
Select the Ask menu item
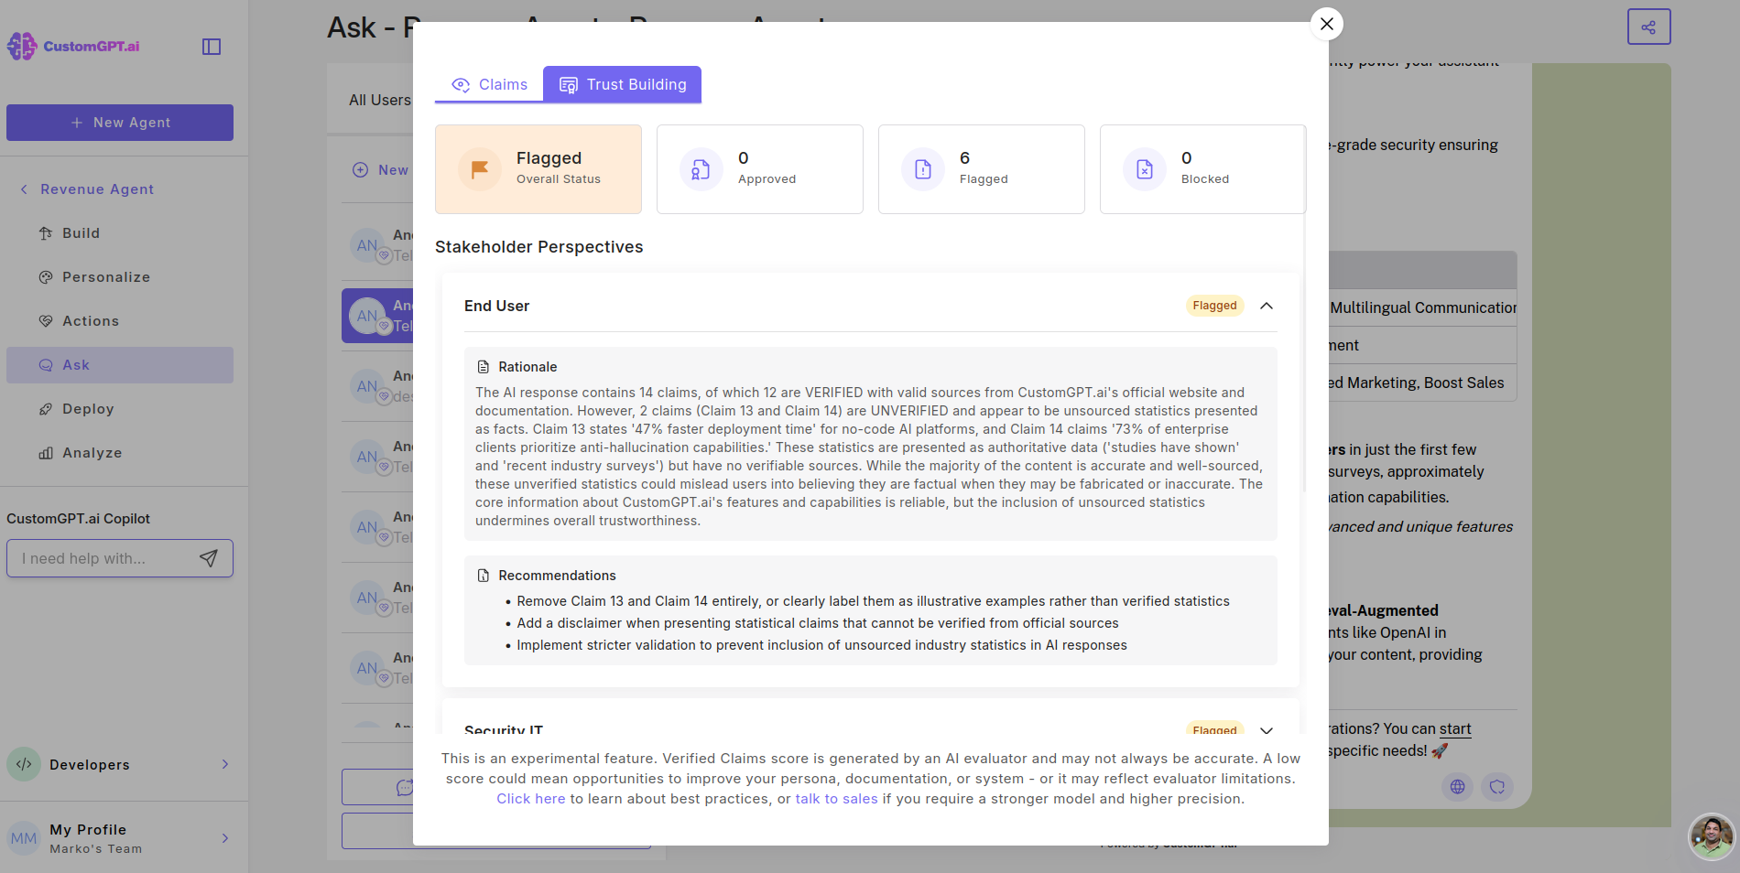click(120, 365)
